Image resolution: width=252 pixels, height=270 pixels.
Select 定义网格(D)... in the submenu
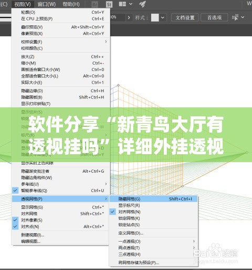(x=153, y=233)
